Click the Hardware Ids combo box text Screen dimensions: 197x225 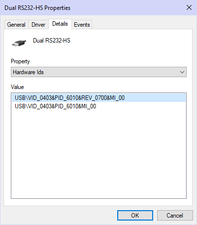[x=28, y=72]
